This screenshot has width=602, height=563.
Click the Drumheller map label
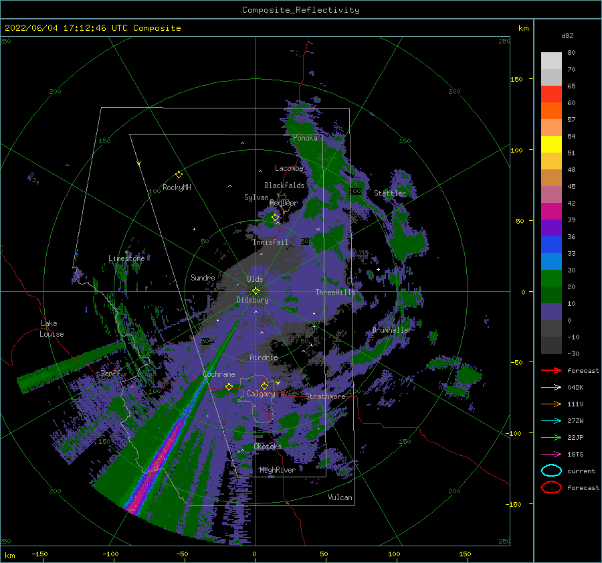click(392, 330)
